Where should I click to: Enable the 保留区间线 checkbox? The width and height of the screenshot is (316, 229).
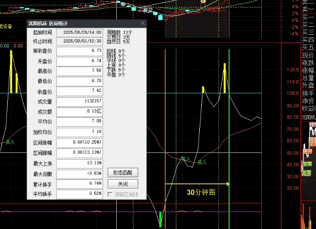coord(110,194)
